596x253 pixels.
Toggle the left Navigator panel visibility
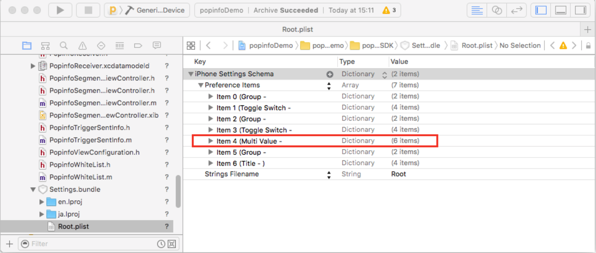tap(541, 10)
